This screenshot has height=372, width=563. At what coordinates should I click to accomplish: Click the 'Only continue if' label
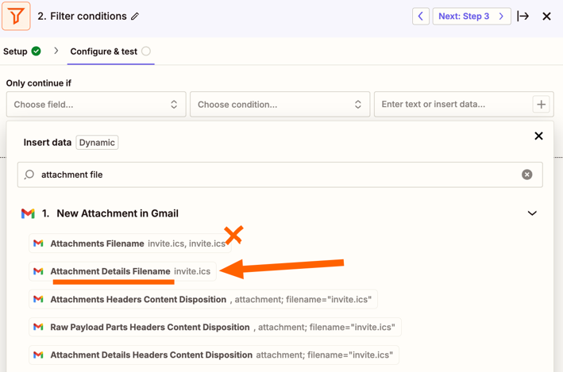pos(39,83)
